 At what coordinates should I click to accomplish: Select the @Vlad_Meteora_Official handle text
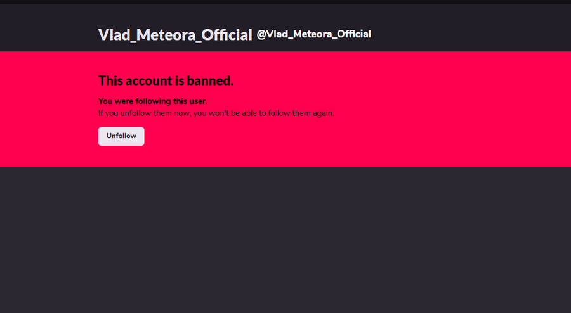[x=314, y=34]
